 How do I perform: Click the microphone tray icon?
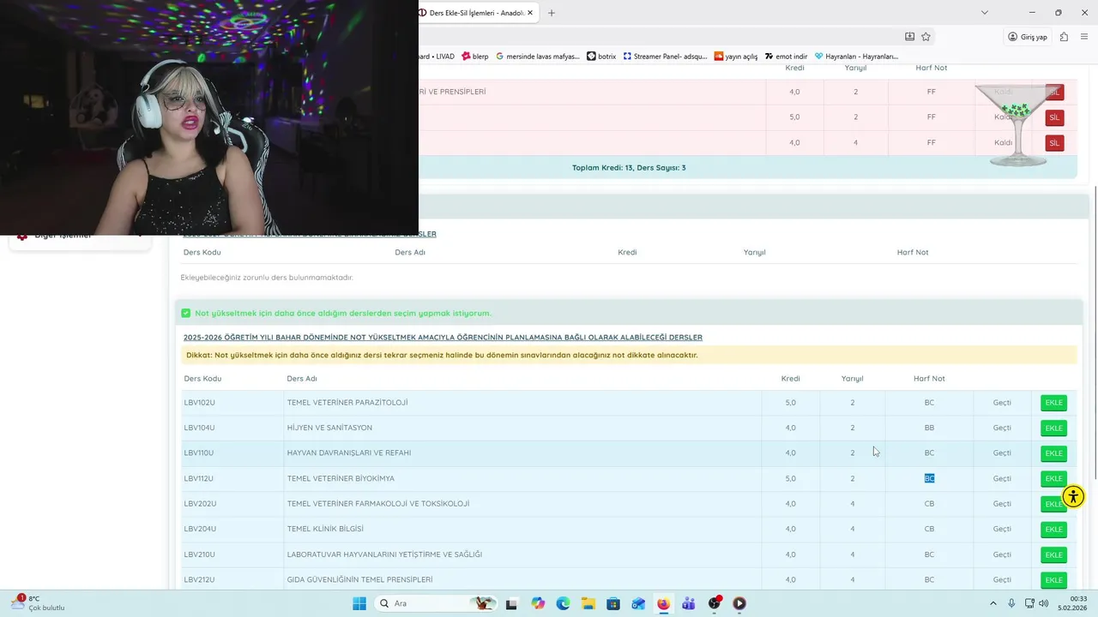[1011, 603]
